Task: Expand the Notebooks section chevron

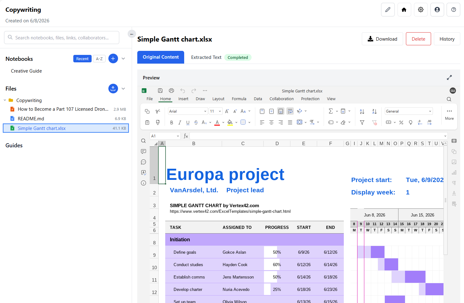Action: (x=123, y=59)
